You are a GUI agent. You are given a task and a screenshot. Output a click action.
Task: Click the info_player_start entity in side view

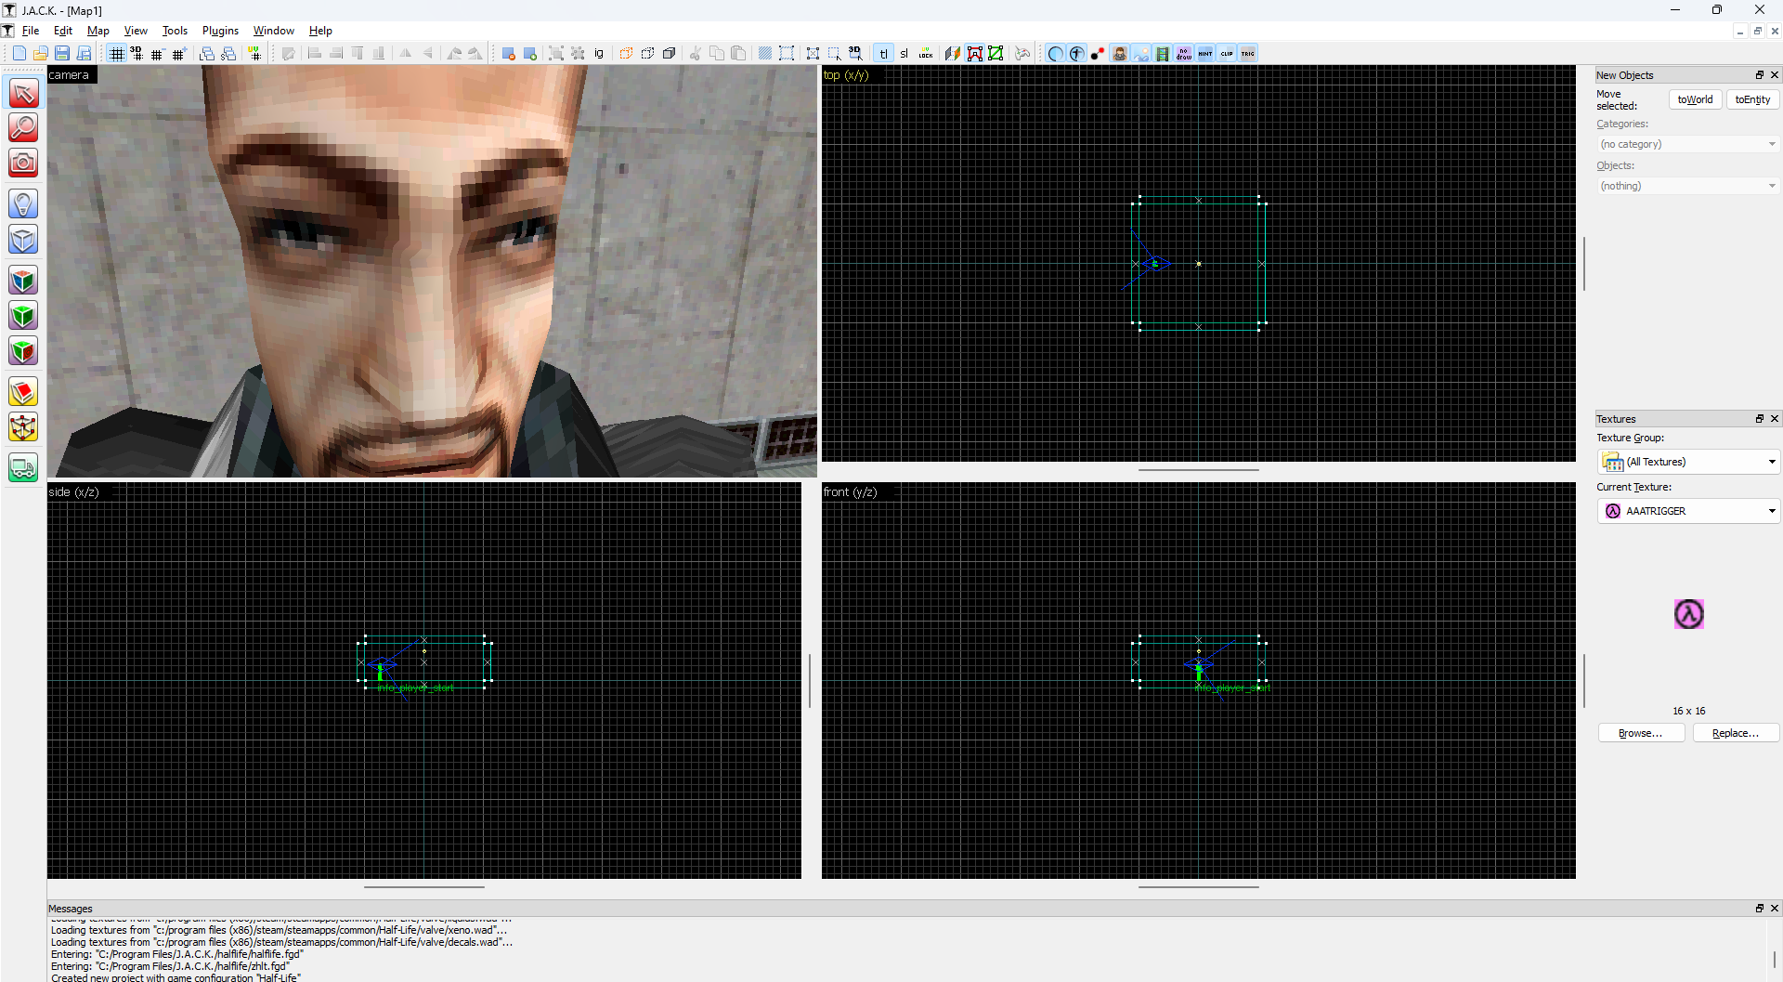(x=380, y=671)
